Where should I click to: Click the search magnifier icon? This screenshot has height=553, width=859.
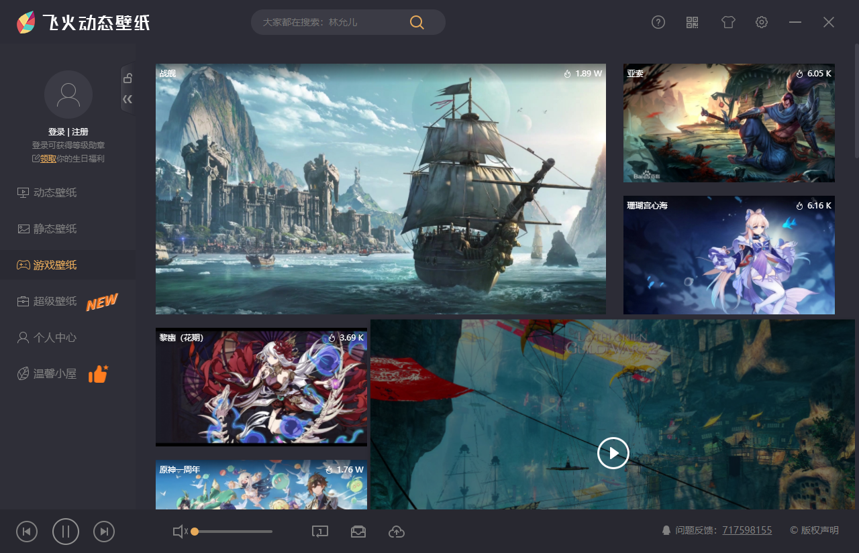[417, 22]
